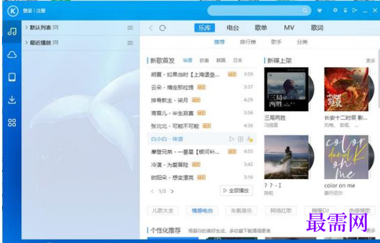380x243 pixels.
Task: Filter new songs by 日本
Action: [x=237, y=61]
